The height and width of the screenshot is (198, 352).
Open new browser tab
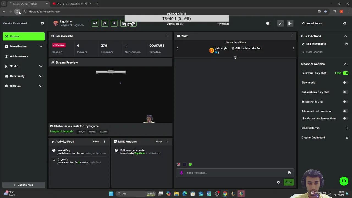[x=97, y=4]
